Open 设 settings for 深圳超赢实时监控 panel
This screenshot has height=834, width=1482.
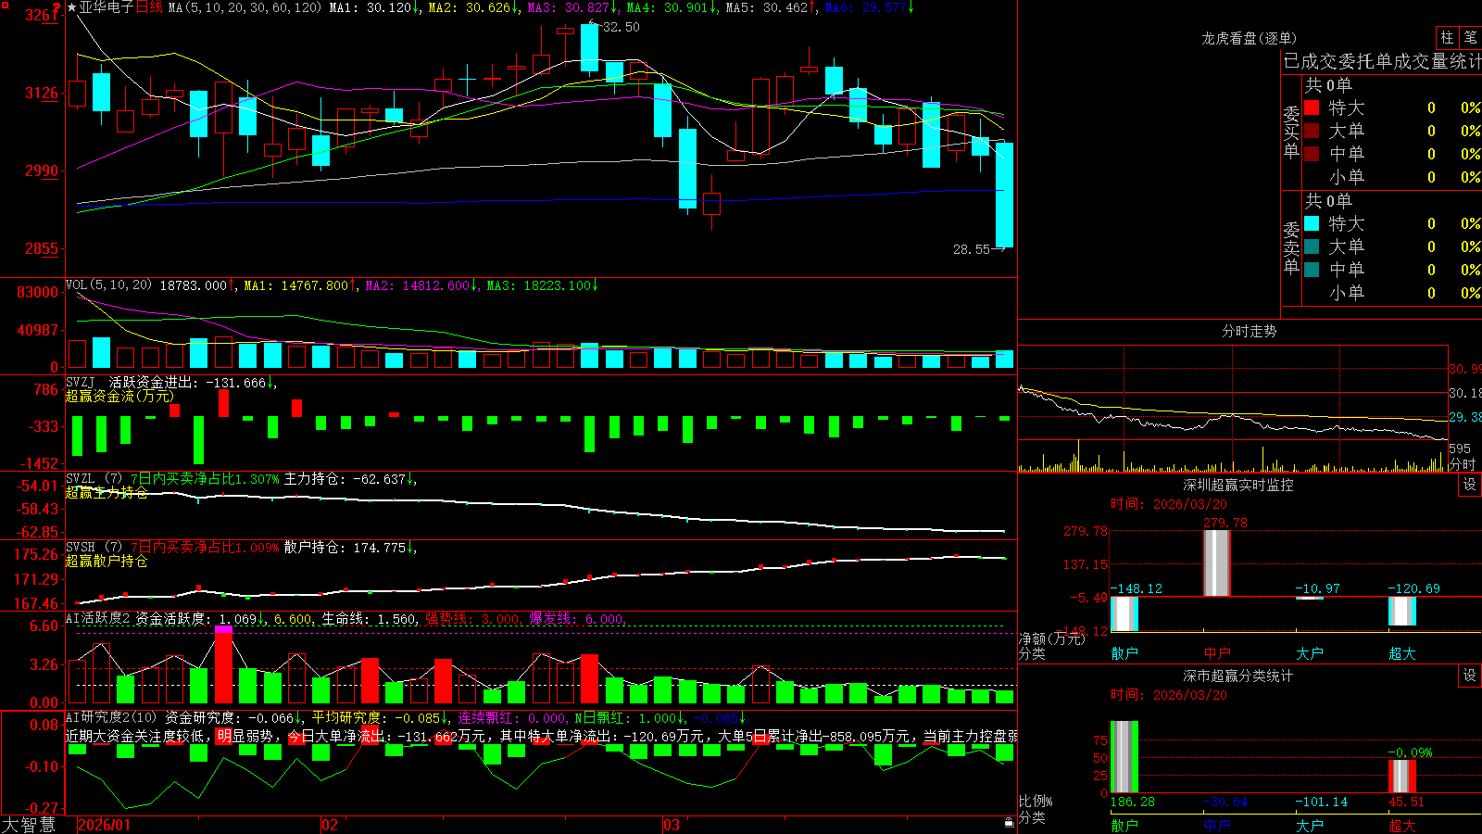1470,485
